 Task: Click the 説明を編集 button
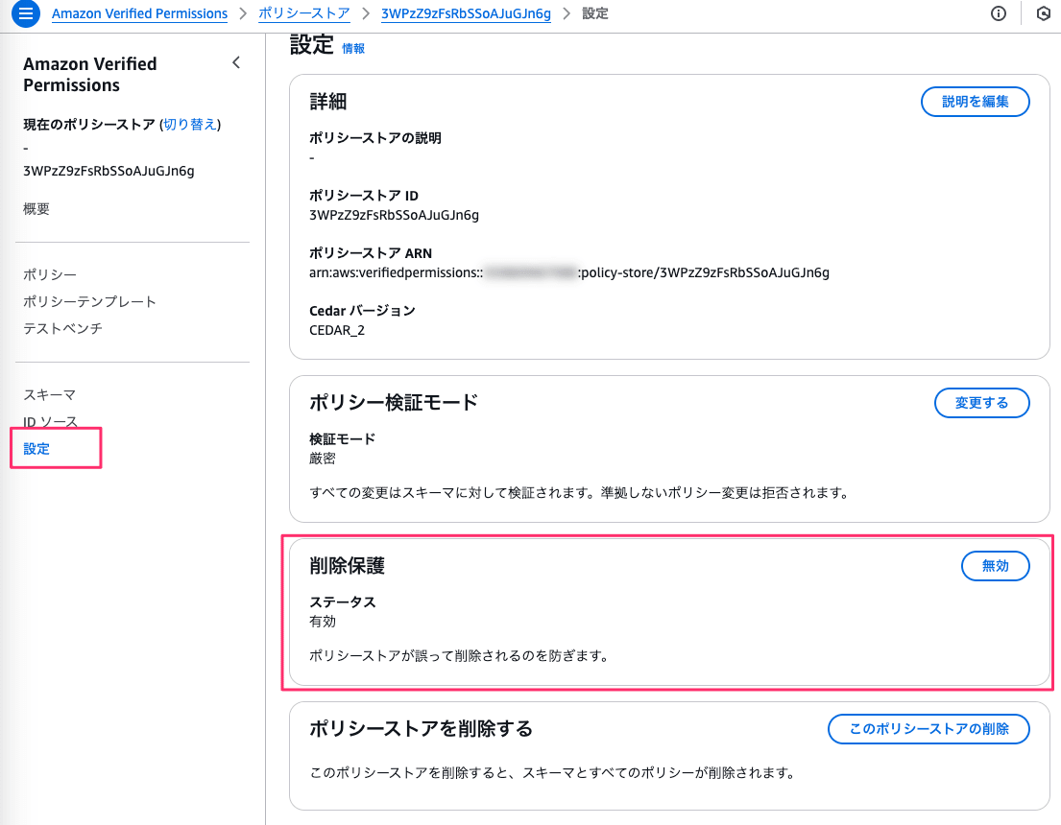pos(976,102)
